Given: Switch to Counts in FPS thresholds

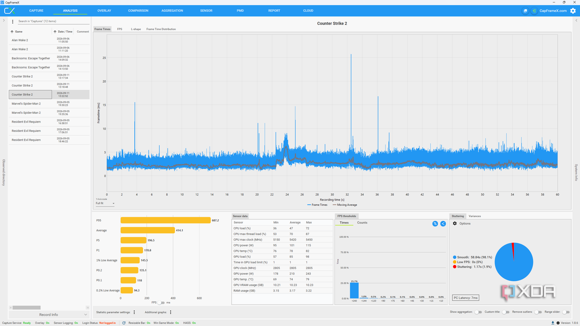Looking at the screenshot, I should (x=362, y=223).
